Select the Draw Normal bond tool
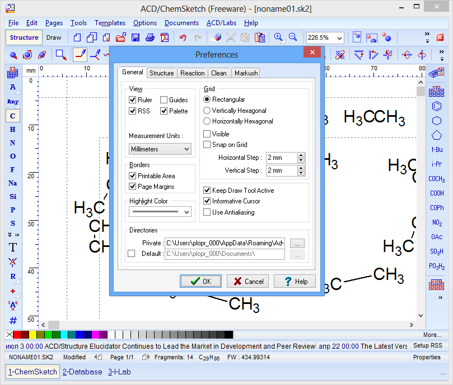Screen dimensions: 453x385 pos(80,55)
